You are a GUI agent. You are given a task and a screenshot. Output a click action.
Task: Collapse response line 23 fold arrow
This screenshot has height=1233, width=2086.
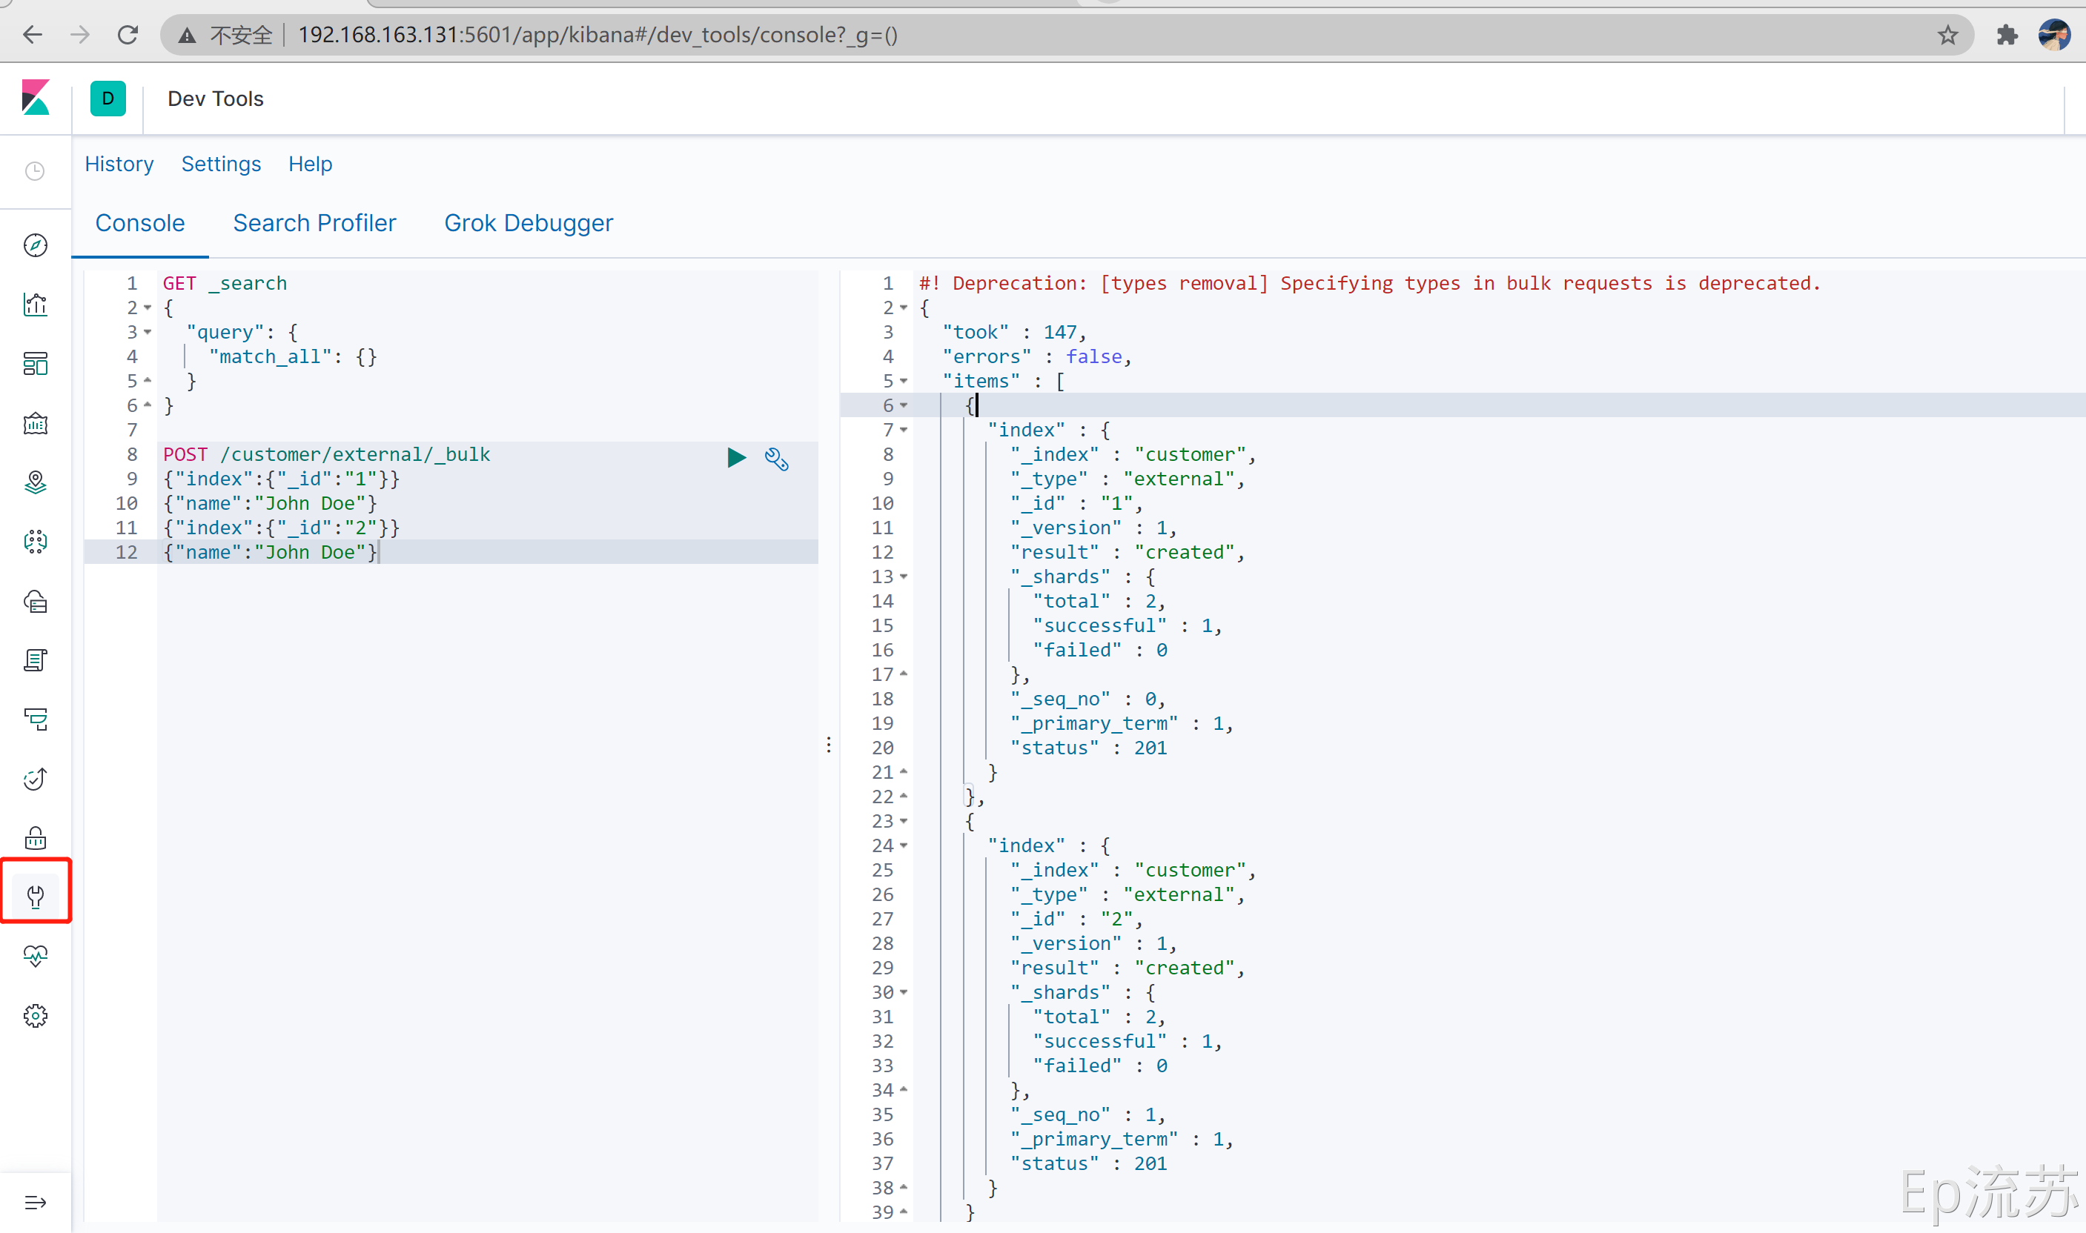click(904, 822)
